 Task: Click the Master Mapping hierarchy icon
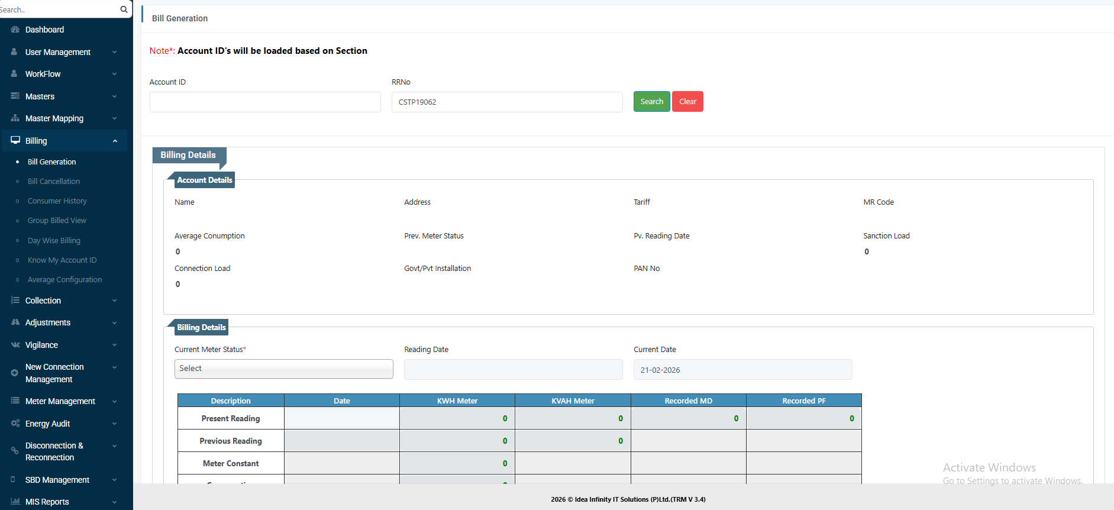(15, 118)
